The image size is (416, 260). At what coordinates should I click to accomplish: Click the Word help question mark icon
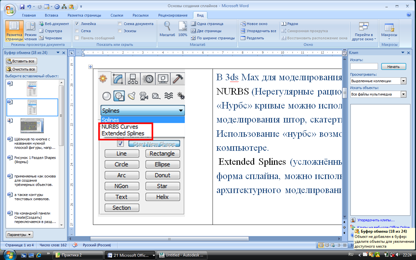click(409, 15)
